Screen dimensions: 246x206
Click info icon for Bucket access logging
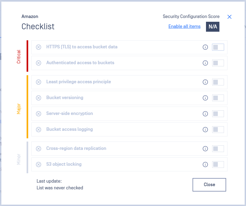pyautogui.click(x=205, y=130)
